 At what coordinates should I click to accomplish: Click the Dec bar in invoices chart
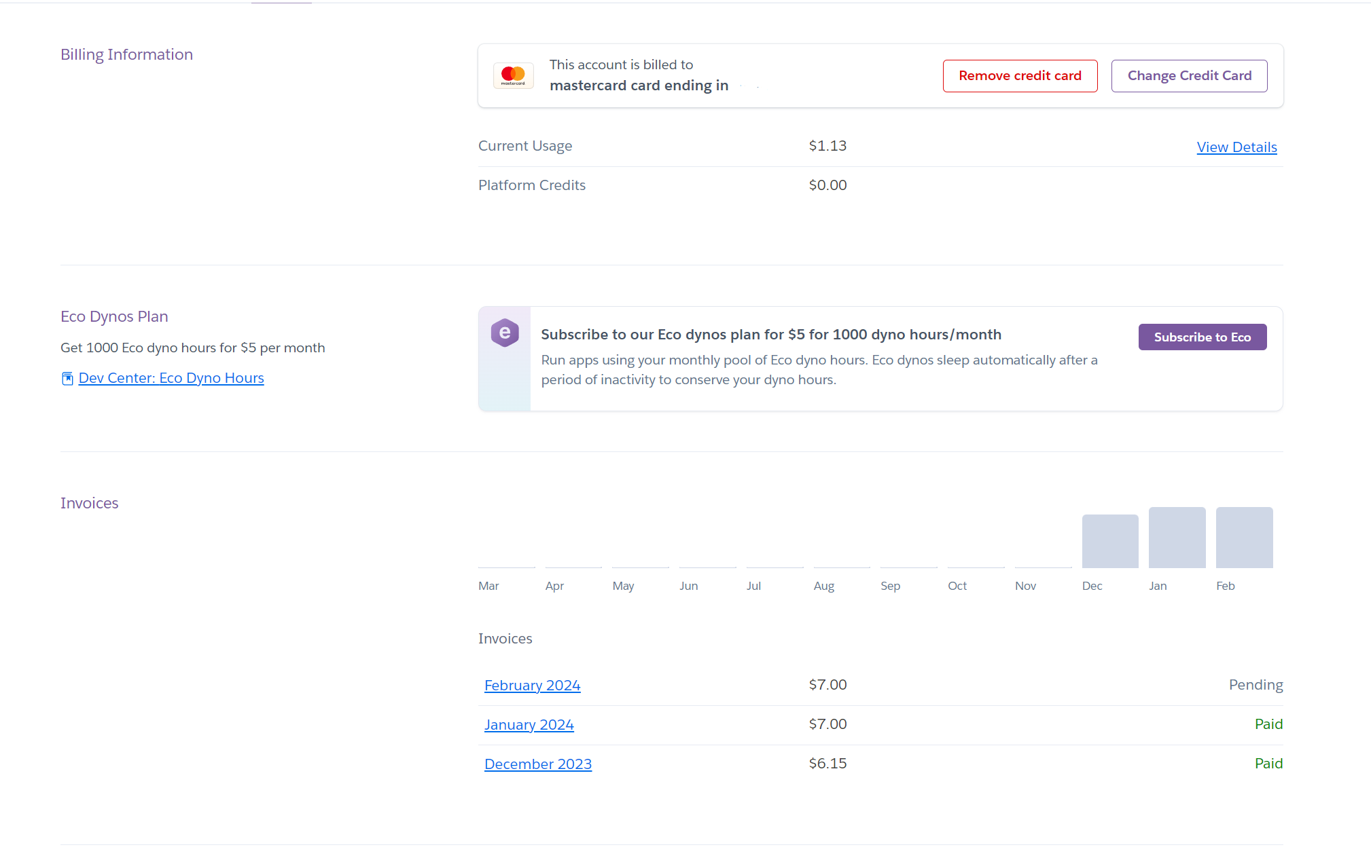pyautogui.click(x=1109, y=541)
